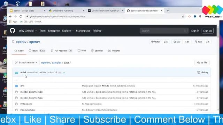Open the Pull requests tab
Screen dimensions: 223x125
[x=61, y=51]
